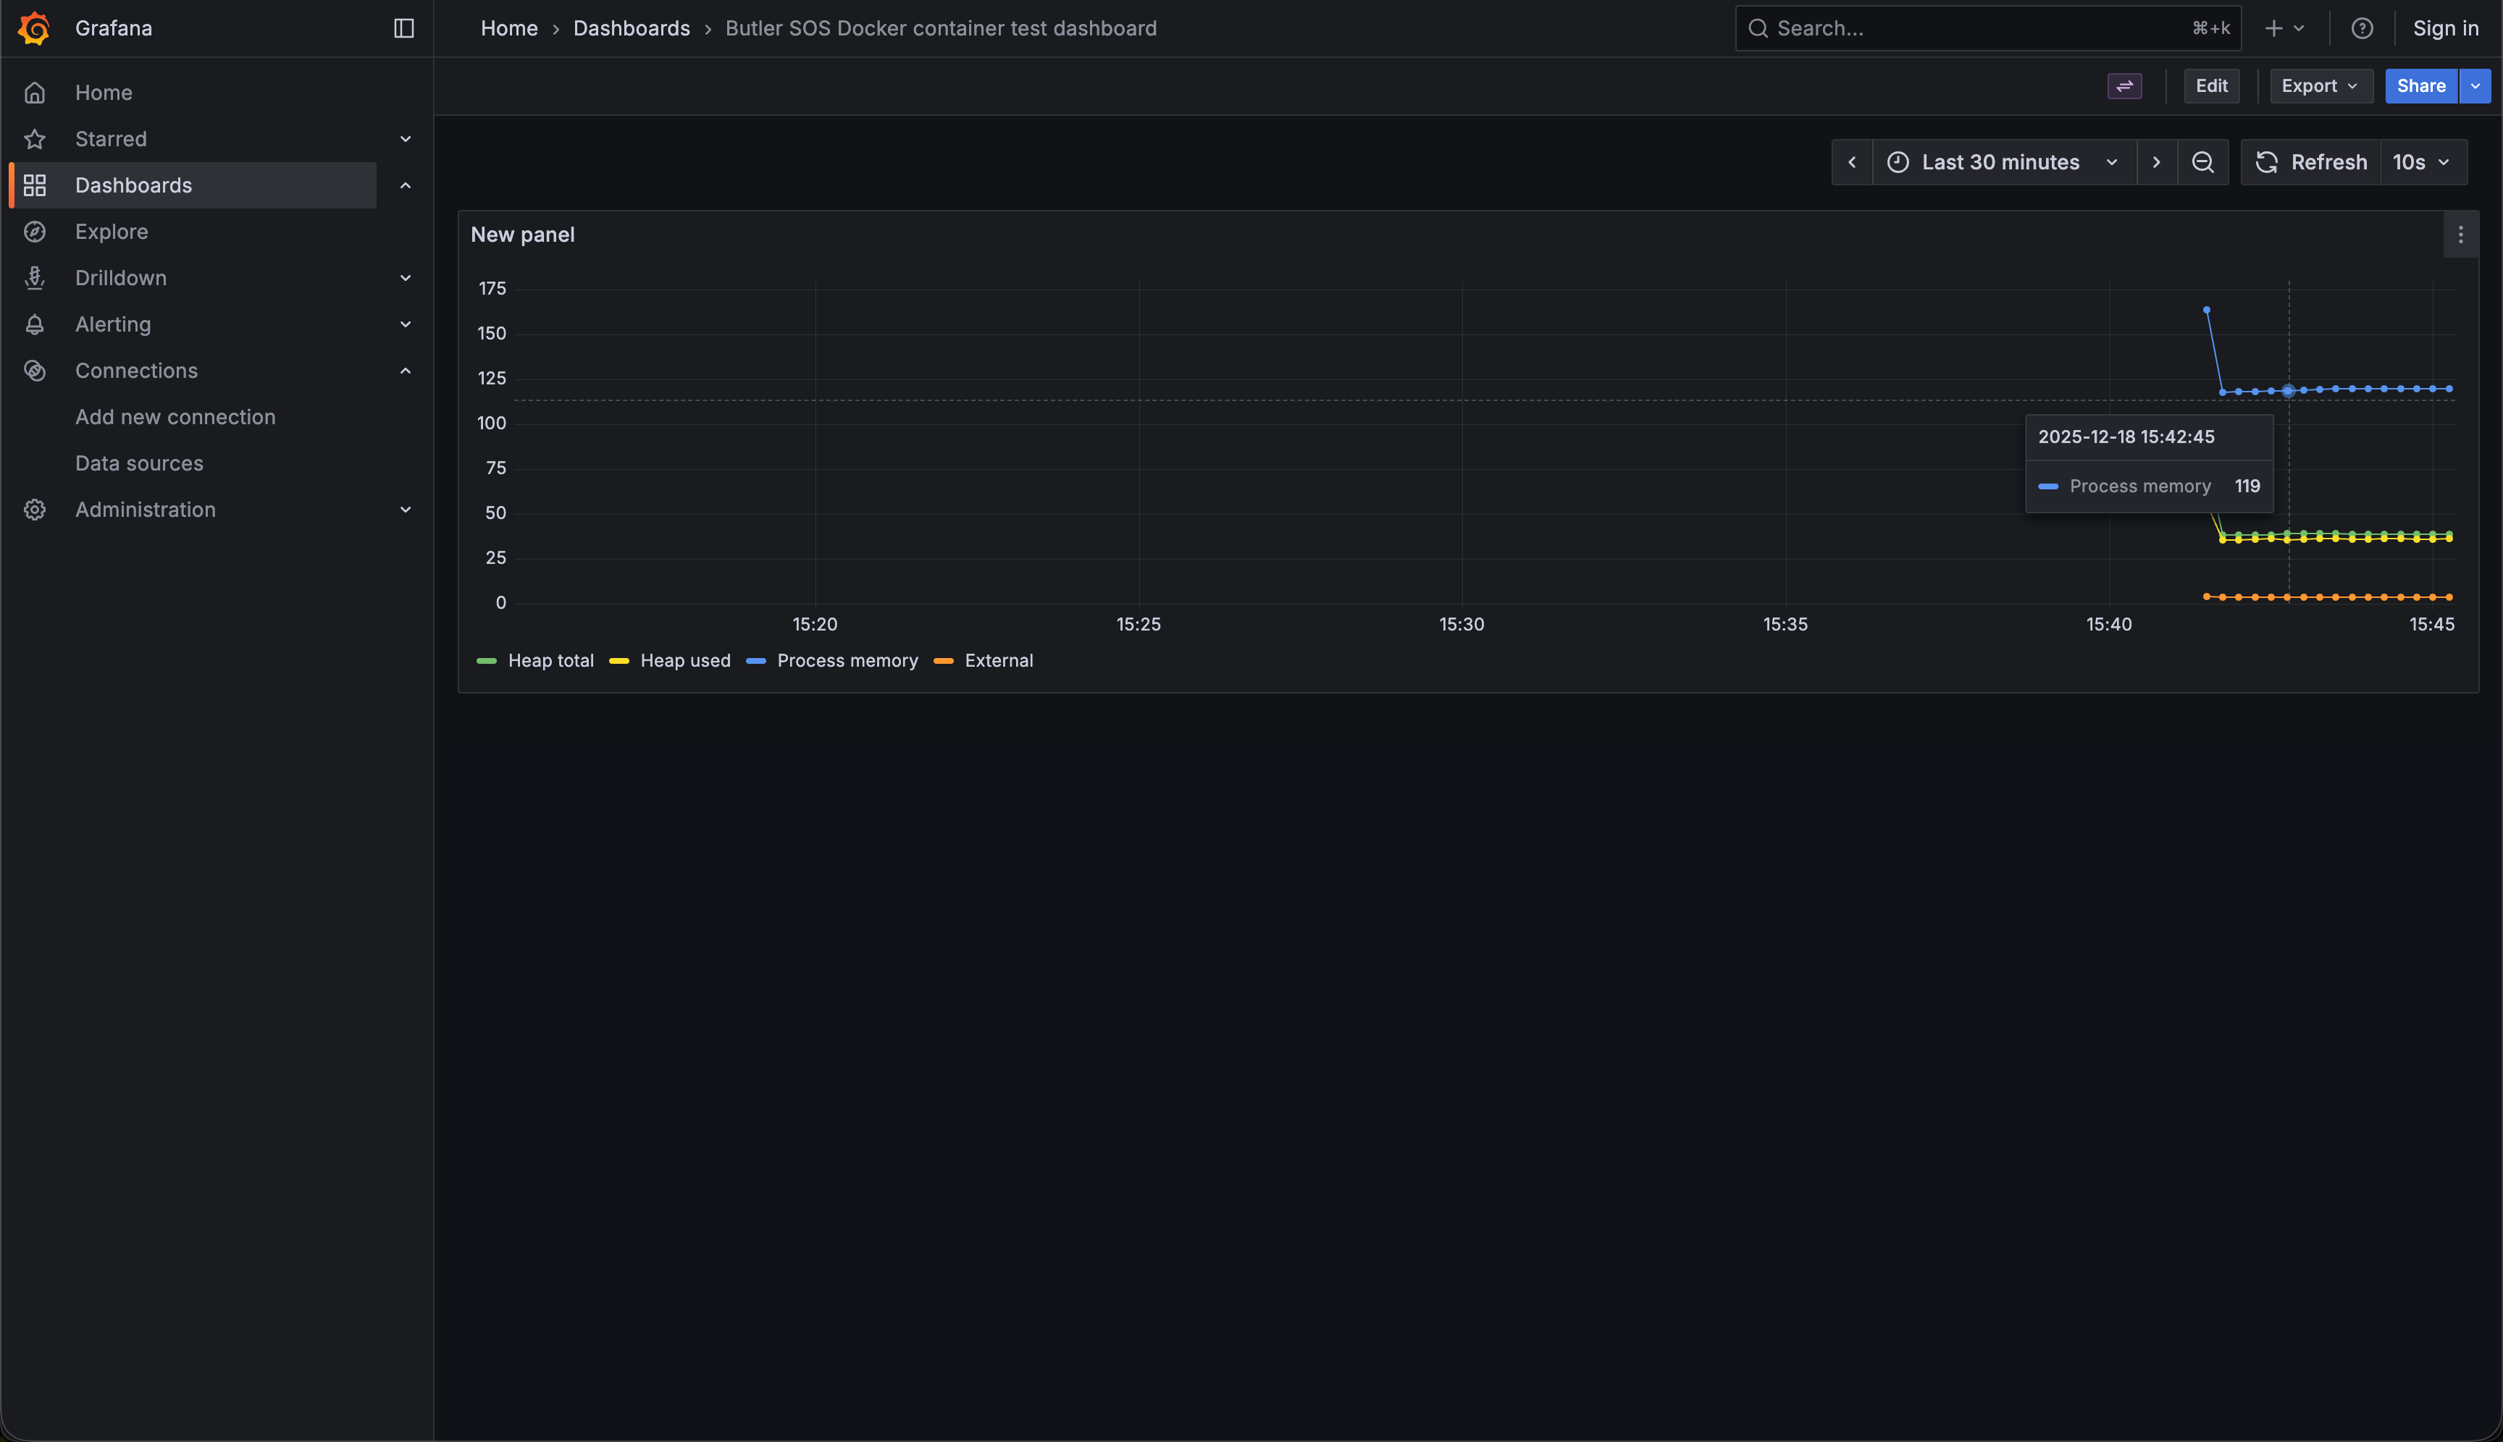Open the Dashboards breadcrumb item
2503x1442 pixels.
(632, 28)
